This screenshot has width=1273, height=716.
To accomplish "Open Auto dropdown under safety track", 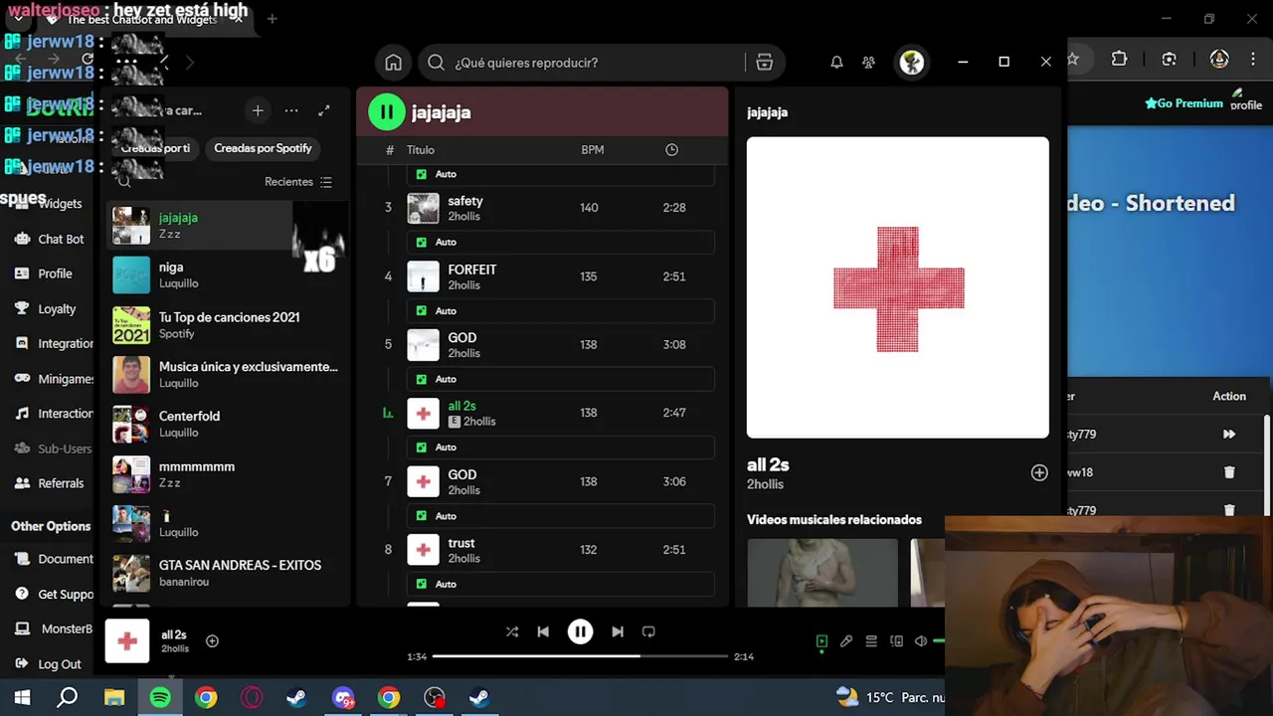I will coord(561,242).
